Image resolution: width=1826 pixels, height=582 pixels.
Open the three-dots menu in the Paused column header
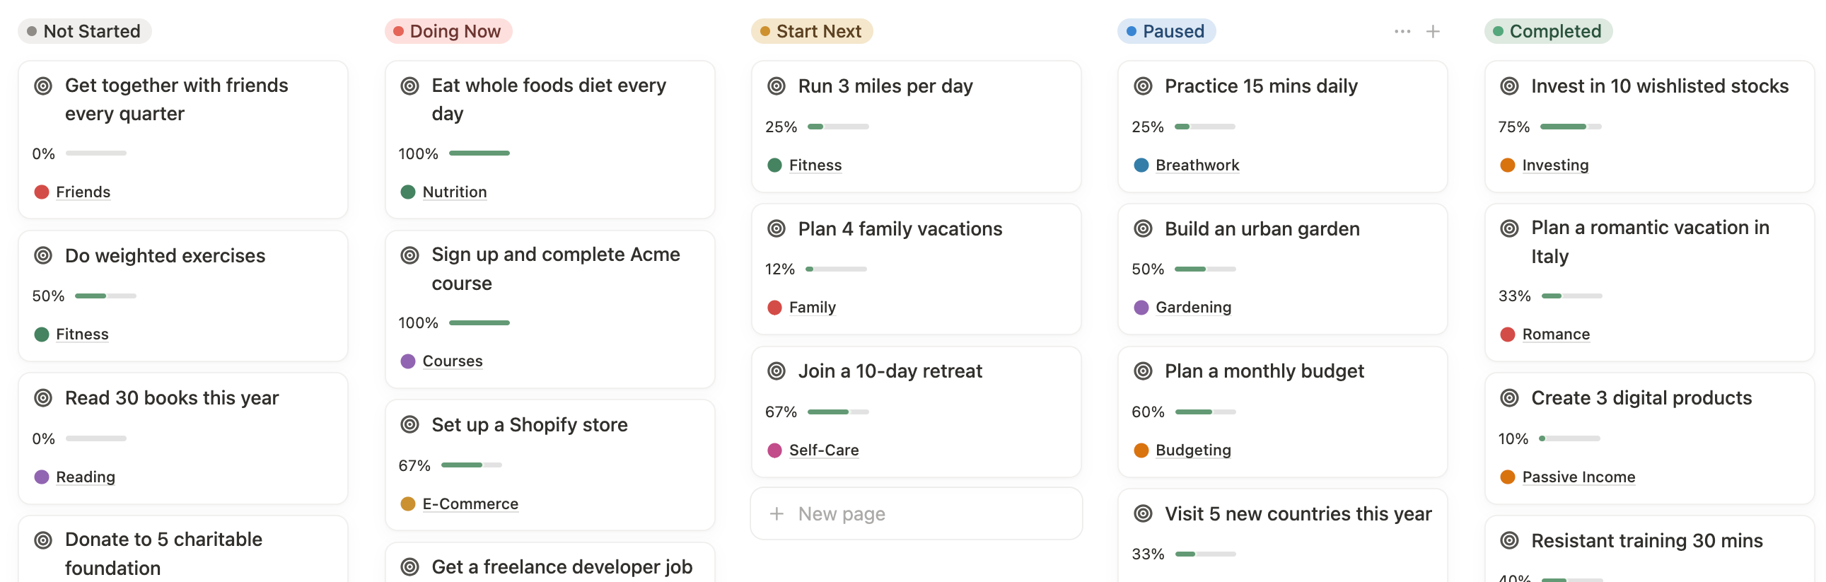[x=1402, y=31]
